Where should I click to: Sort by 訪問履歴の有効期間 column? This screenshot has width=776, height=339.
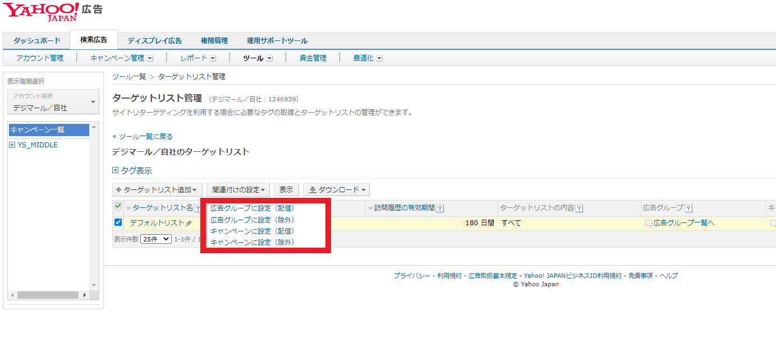pyautogui.click(x=404, y=208)
